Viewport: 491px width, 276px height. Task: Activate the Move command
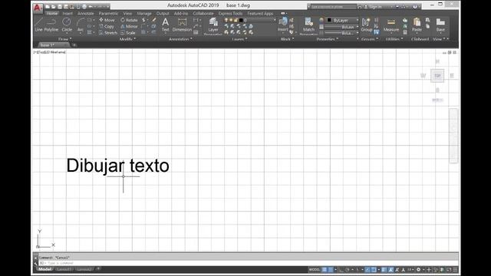(107, 20)
